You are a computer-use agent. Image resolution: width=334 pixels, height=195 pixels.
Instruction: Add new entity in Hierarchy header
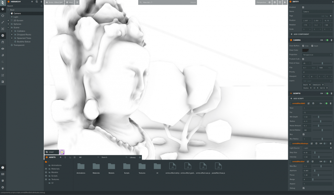tap(32, 2)
